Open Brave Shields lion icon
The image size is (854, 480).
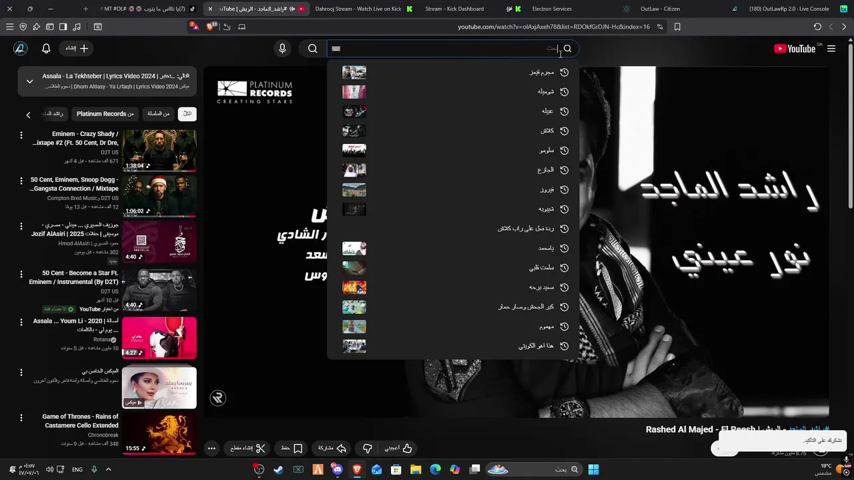point(211,27)
